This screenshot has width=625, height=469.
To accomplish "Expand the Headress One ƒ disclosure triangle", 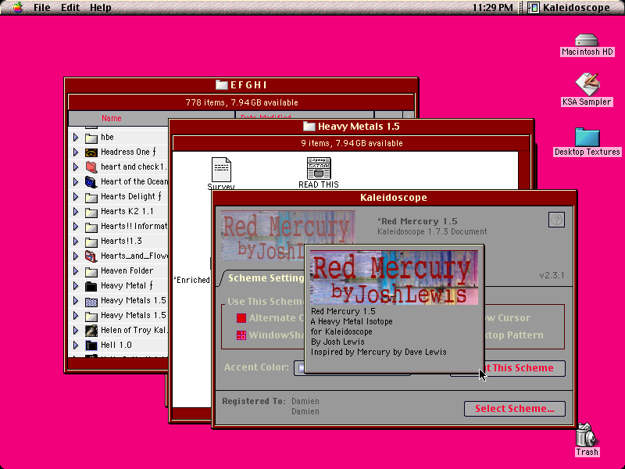I will pyautogui.click(x=76, y=152).
